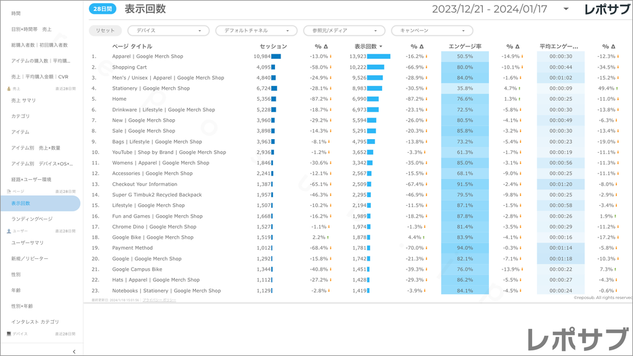The height and width of the screenshot is (356, 633).
Task: Click the ユーザー section person icon
Action: coord(8,231)
